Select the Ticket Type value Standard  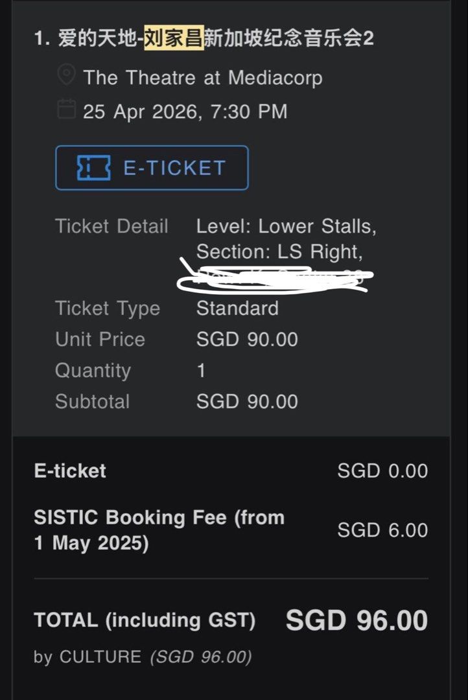pyautogui.click(x=237, y=309)
